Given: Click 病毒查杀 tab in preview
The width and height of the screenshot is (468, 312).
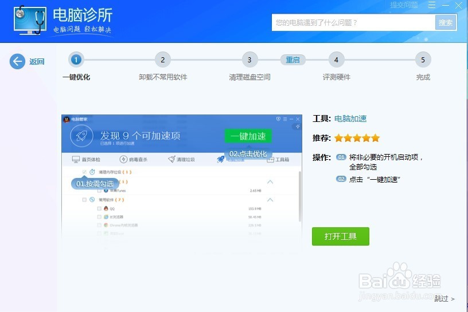Looking at the screenshot, I should pyautogui.click(x=134, y=159).
